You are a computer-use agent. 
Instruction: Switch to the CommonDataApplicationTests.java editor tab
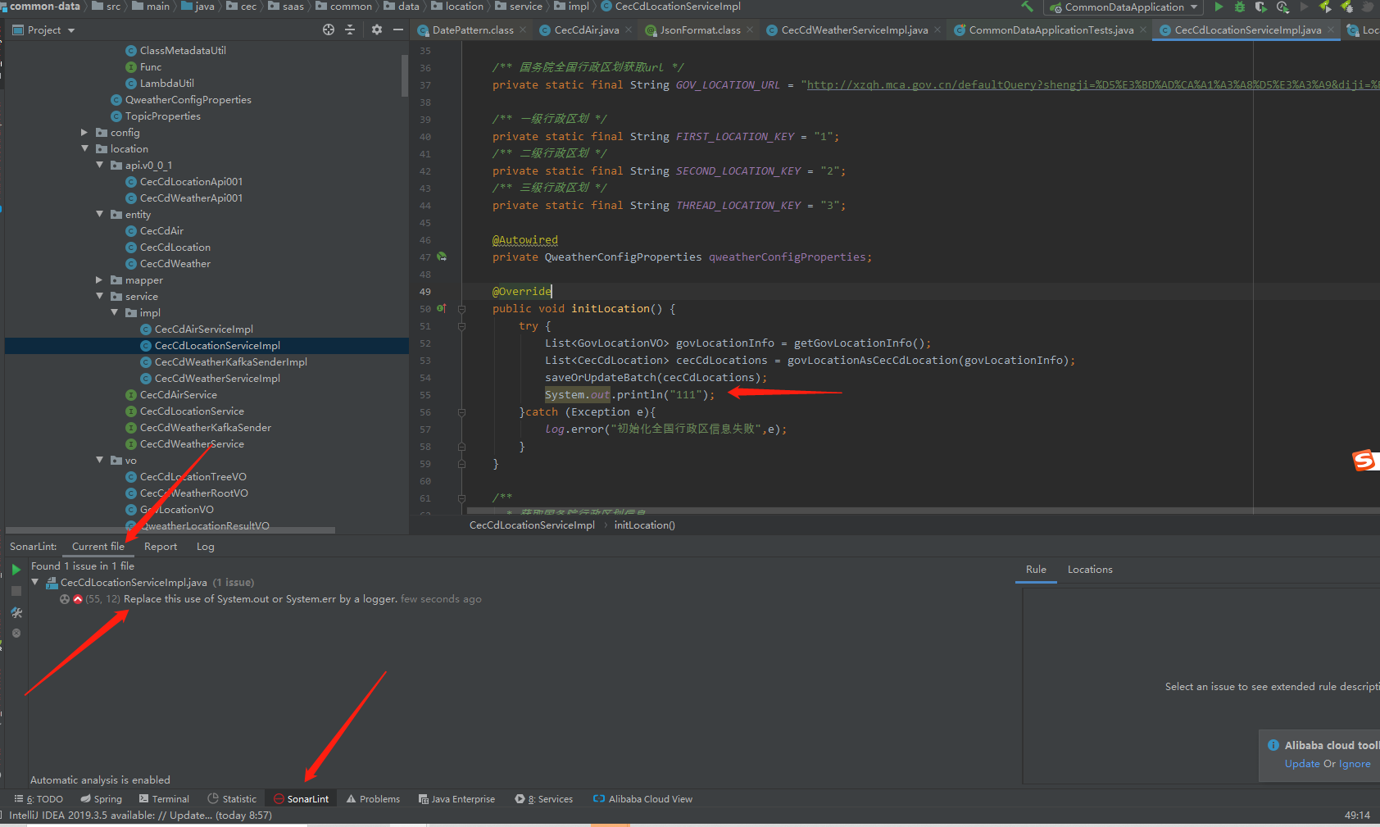tap(1051, 30)
